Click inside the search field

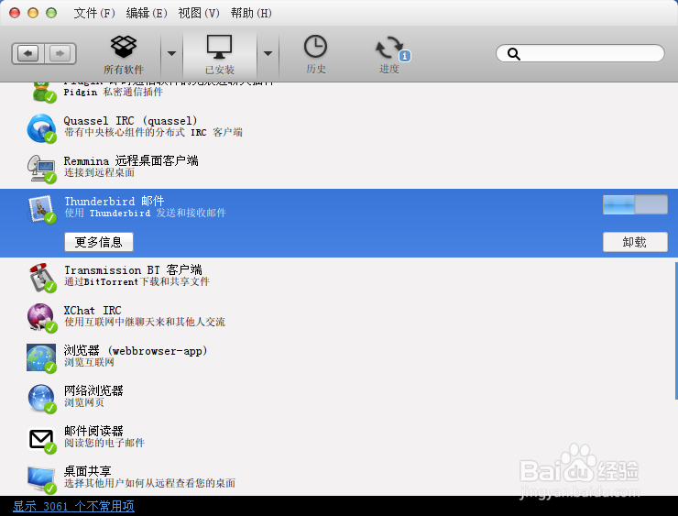point(580,54)
